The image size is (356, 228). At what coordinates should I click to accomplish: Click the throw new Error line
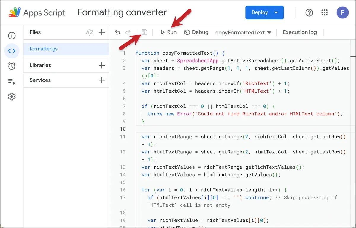point(245,114)
